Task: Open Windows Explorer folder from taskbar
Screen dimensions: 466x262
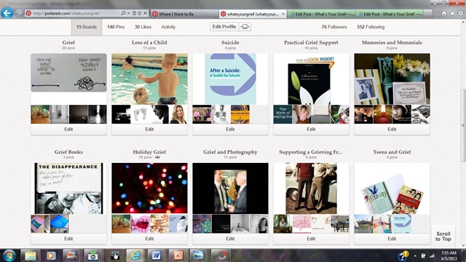Action: [30, 255]
